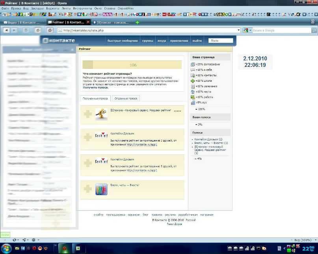The height and width of the screenshot is (254, 318).
Task: Open vkontakte.ru/app1 link in 3 друзей entry
Action: pos(142,145)
